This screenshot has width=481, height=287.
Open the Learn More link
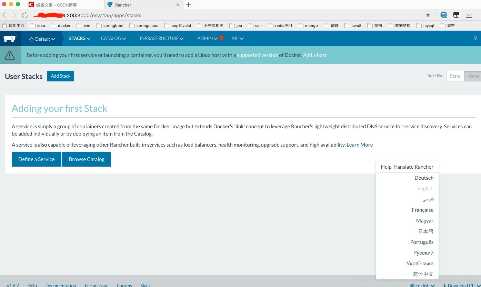pyautogui.click(x=360, y=145)
